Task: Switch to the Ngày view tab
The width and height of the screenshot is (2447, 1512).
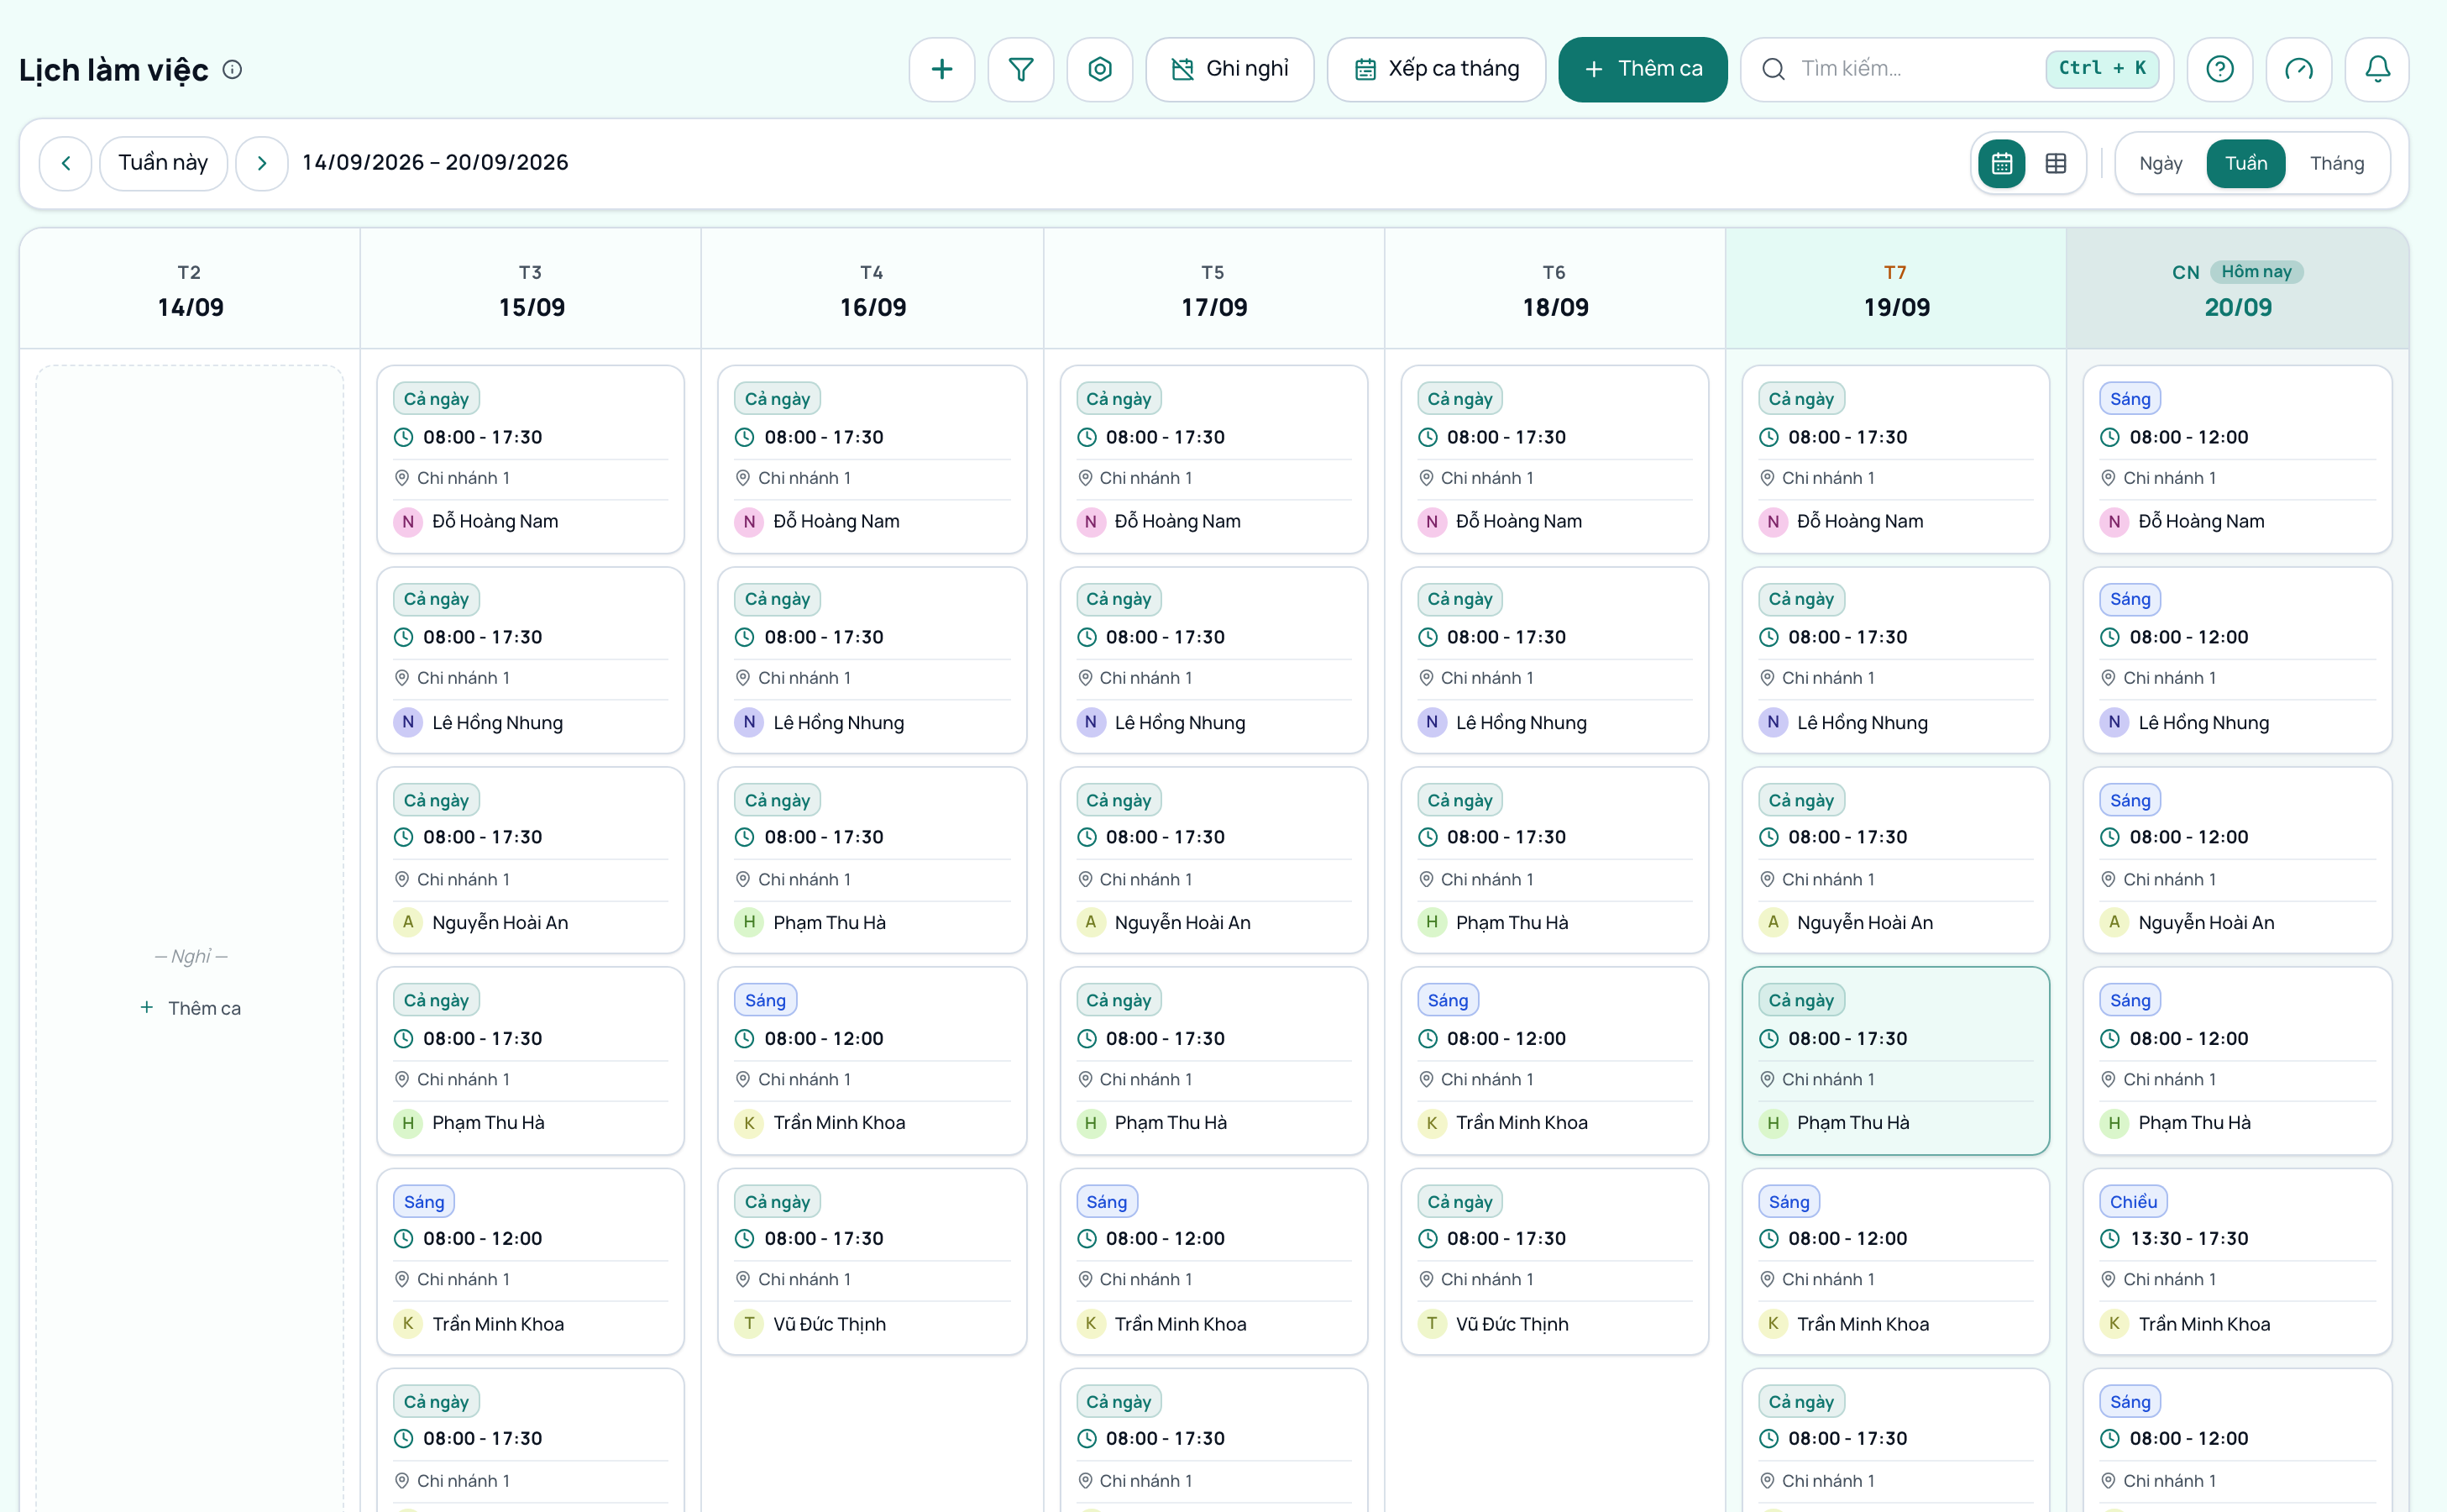Action: tap(2160, 163)
